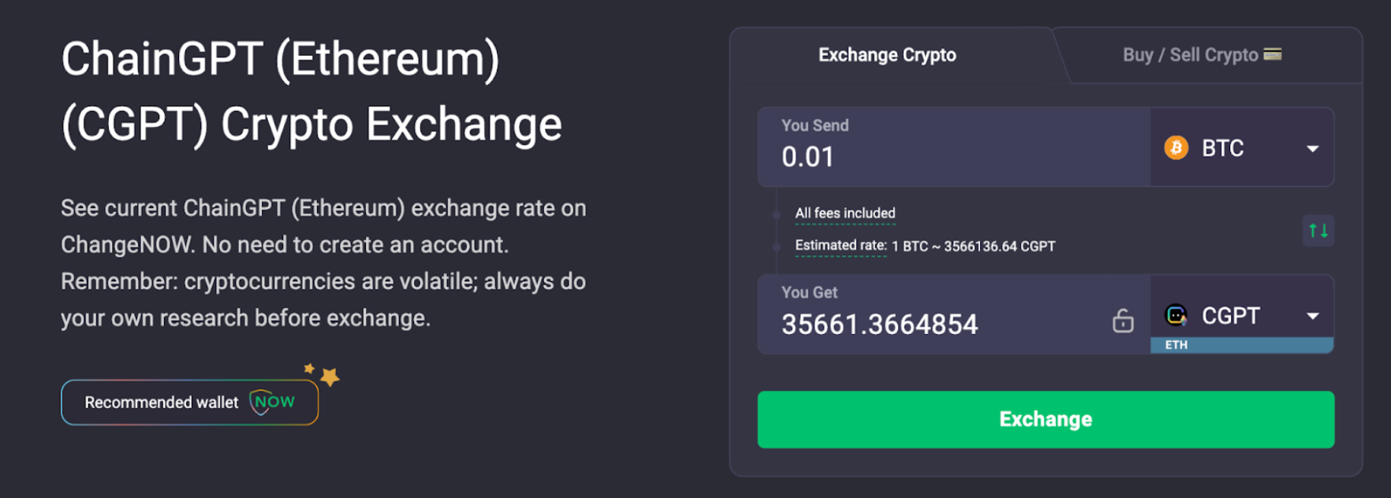This screenshot has width=1391, height=498.
Task: Toggle the rate lock icon in You Get row
Action: pos(1123,322)
